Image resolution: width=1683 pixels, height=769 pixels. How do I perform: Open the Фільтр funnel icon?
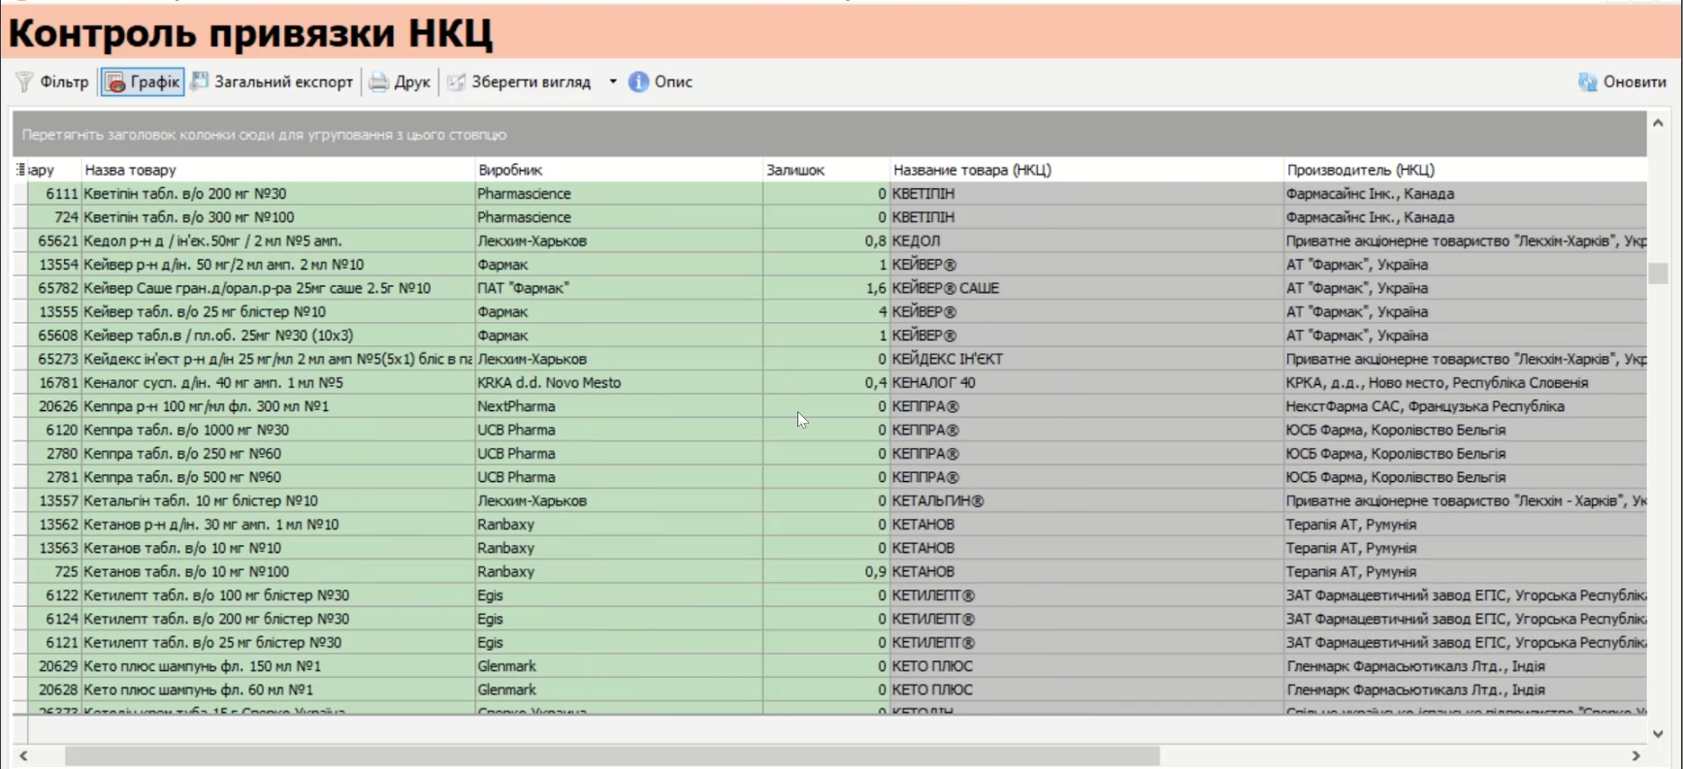point(24,82)
